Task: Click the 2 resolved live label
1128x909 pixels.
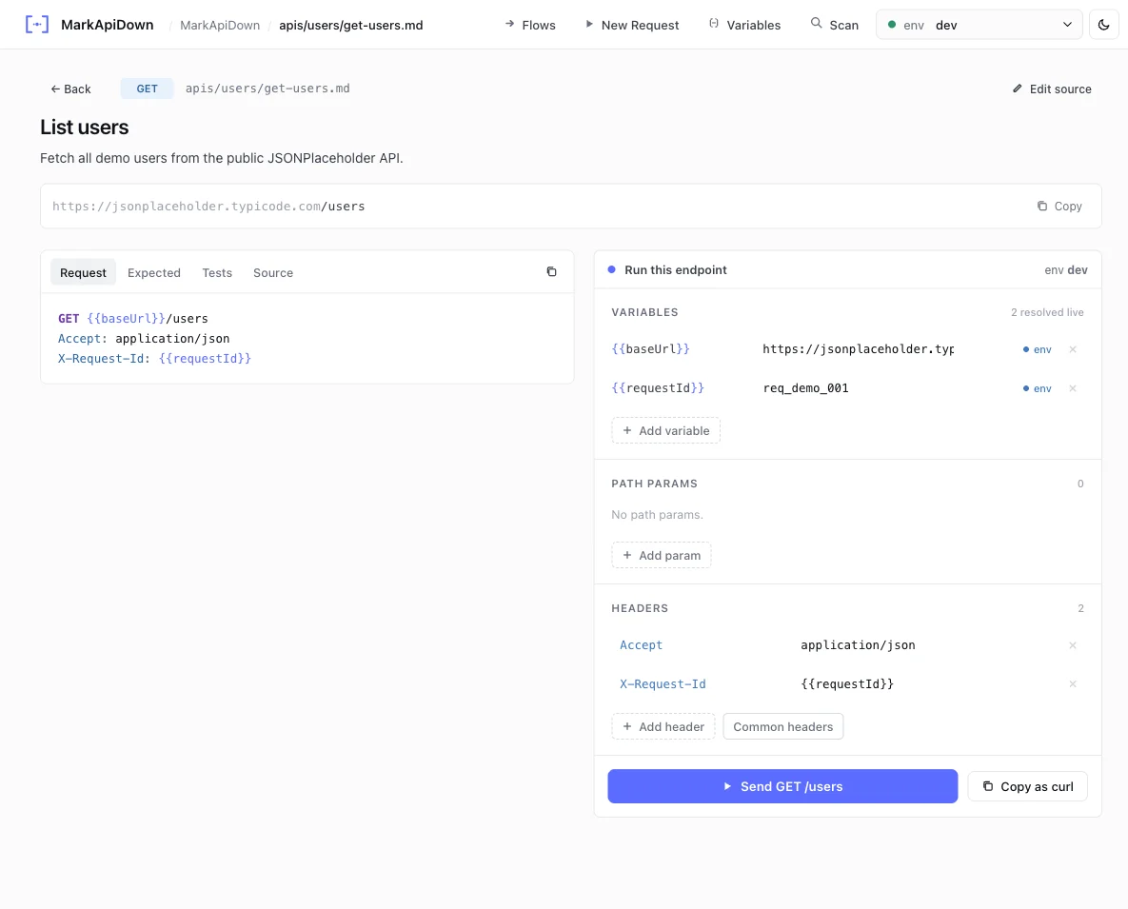Action: [1047, 312]
